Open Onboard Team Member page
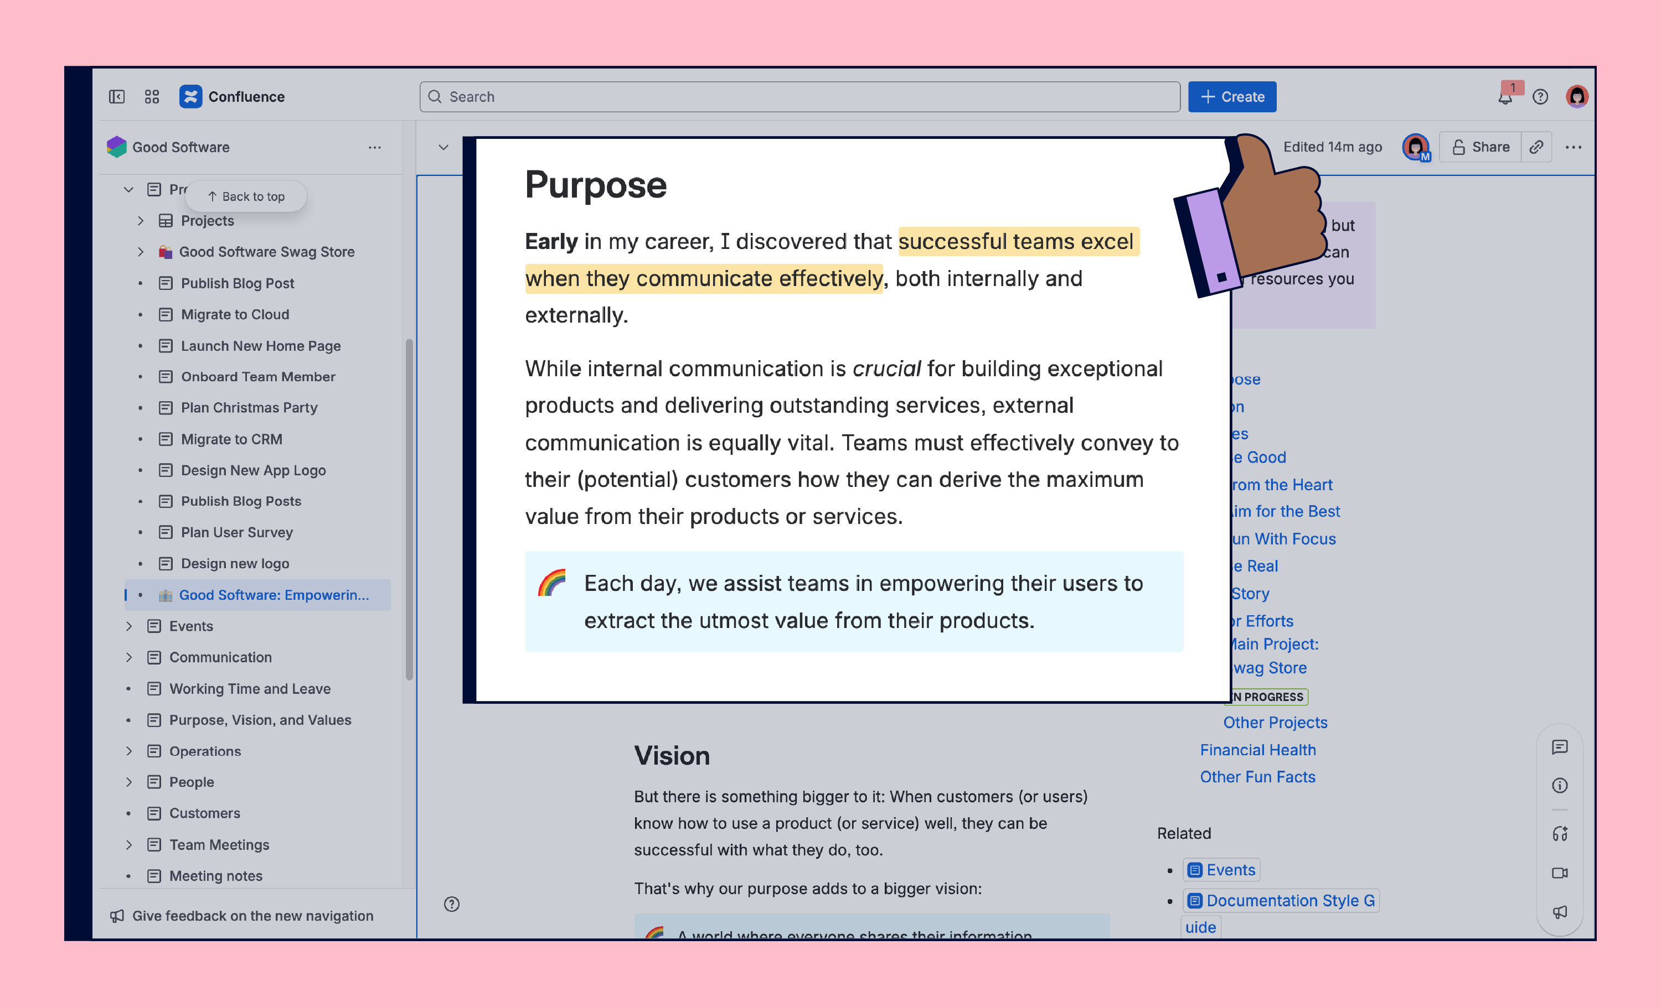Viewport: 1661px width, 1007px height. point(258,377)
